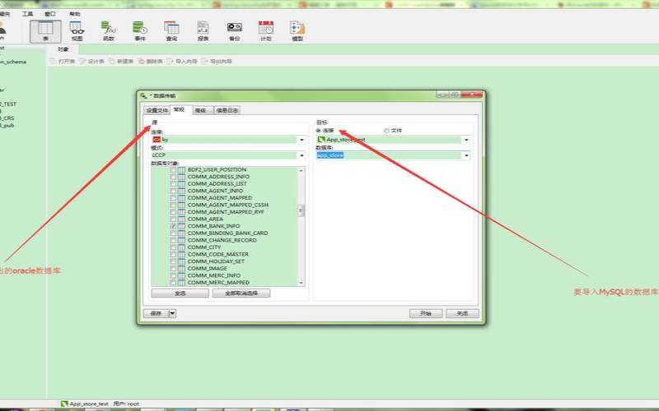
Task: Select the 函数 (Function) fx icon
Action: [x=108, y=30]
